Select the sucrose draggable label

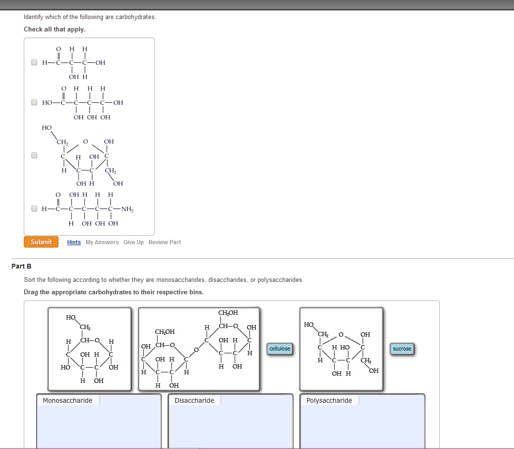click(402, 349)
